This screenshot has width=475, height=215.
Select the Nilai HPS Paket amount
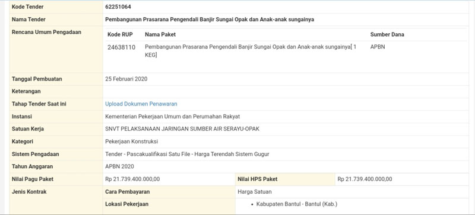point(365,179)
